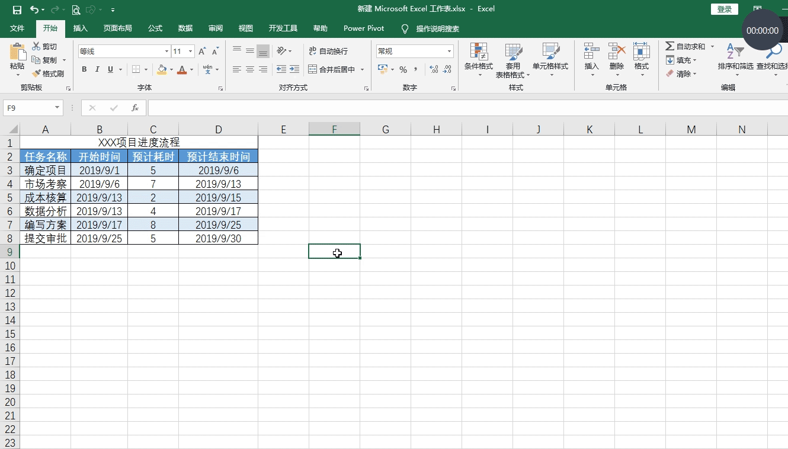Viewport: 788px width, 449px height.
Task: Click the increase font size icon
Action: (x=202, y=52)
